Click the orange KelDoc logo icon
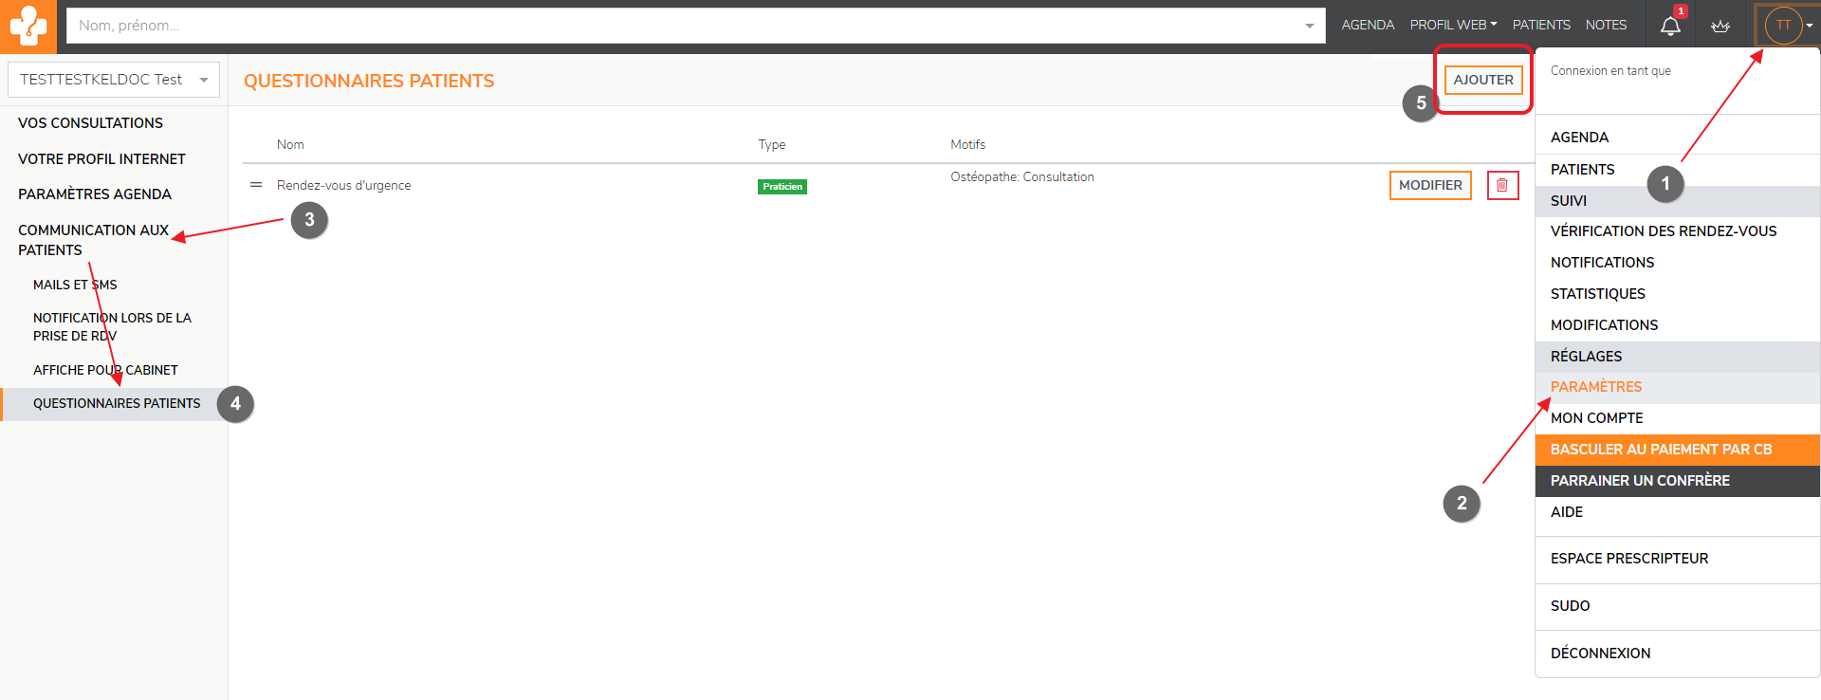 tap(28, 27)
